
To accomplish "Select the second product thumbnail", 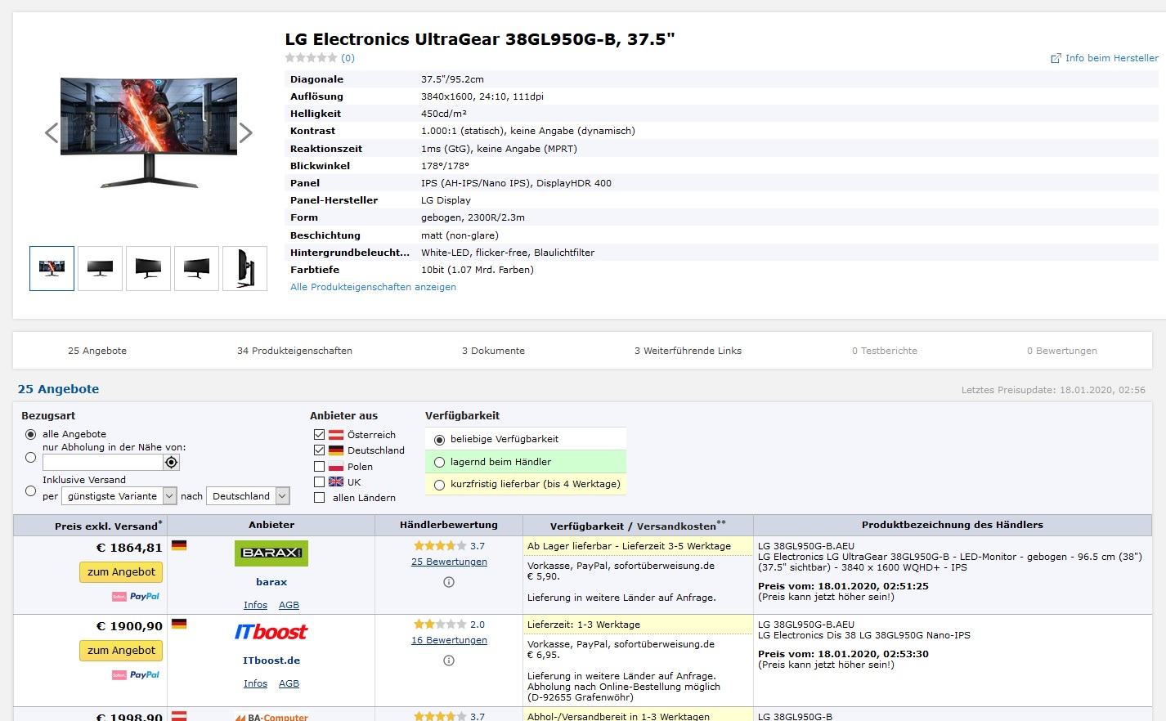I will point(100,268).
